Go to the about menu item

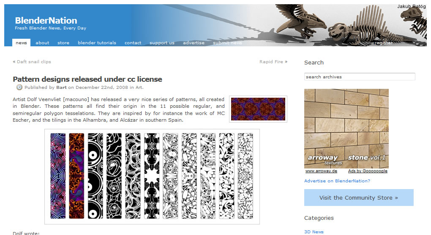click(42, 43)
